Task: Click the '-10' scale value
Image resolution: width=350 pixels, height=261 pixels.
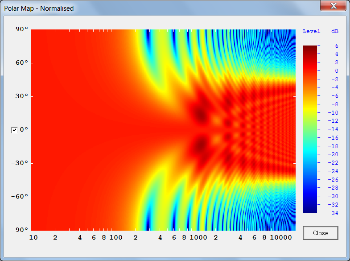Action: [333, 112]
